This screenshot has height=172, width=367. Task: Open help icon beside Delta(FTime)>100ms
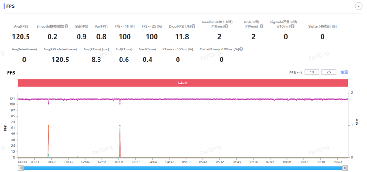[241, 49]
